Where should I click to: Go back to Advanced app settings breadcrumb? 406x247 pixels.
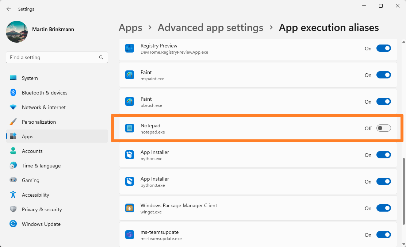(210, 28)
